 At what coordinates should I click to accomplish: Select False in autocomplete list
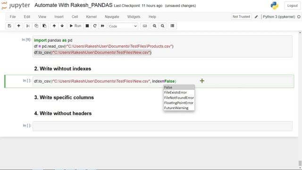tap(179, 87)
